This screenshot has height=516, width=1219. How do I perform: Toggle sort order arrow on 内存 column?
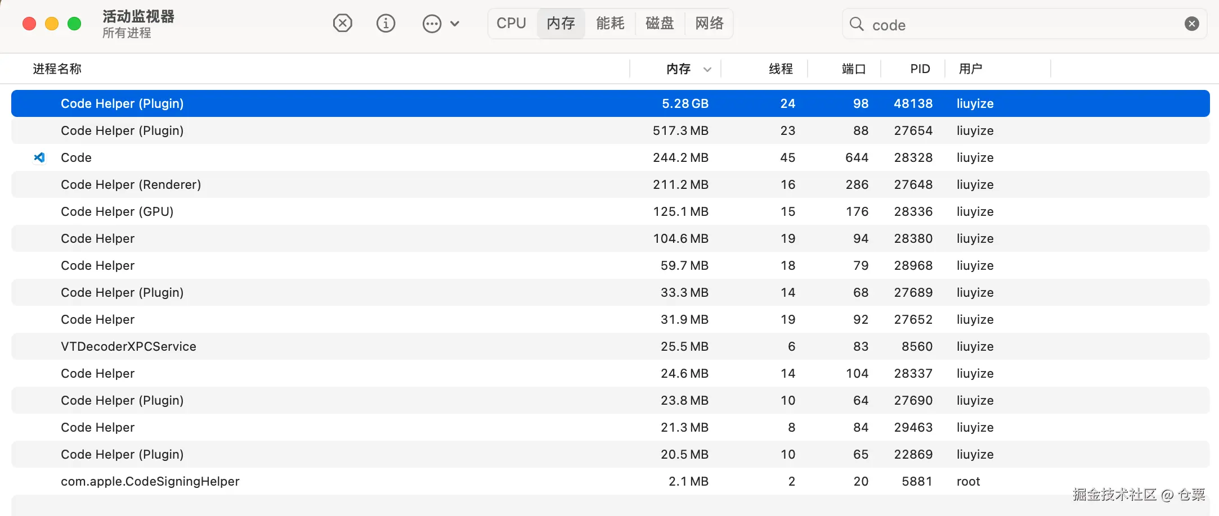pyautogui.click(x=707, y=69)
